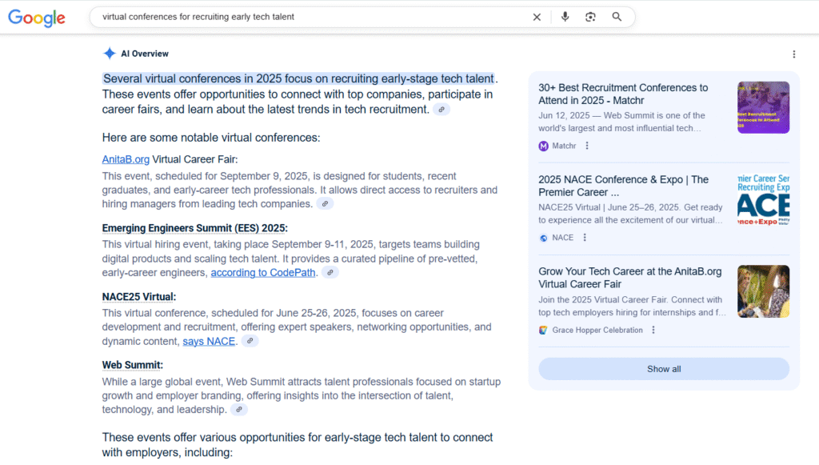Screen dimensions: 819x465
Task: Click the NACE publisher icon
Action: (x=544, y=237)
